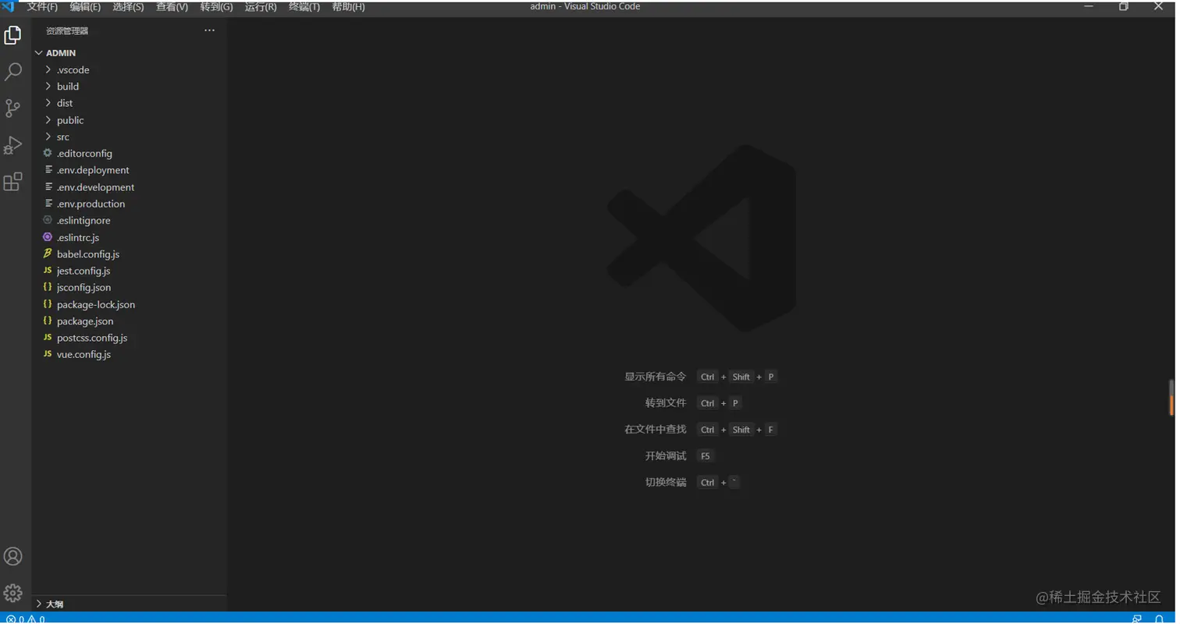
Task: Open the Extensions view
Action: pos(13,182)
